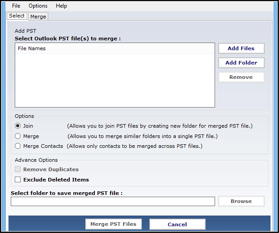Open the File menu
Image resolution: width=279 pixels, height=233 pixels.
pos(16,6)
